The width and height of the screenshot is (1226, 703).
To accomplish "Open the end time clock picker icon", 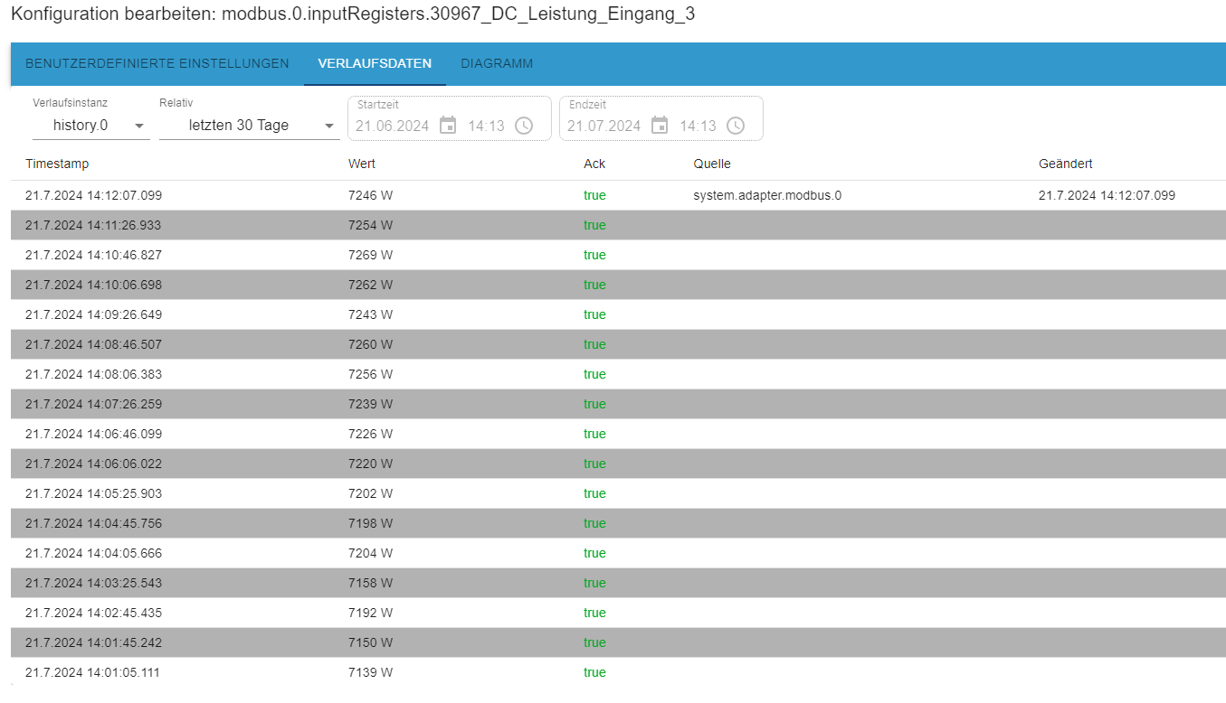I will point(736,126).
